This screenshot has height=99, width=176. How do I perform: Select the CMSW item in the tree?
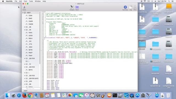tap(31, 24)
